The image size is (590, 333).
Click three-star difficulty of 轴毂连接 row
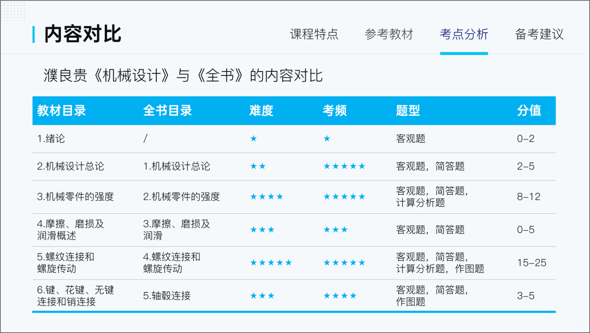point(262,296)
